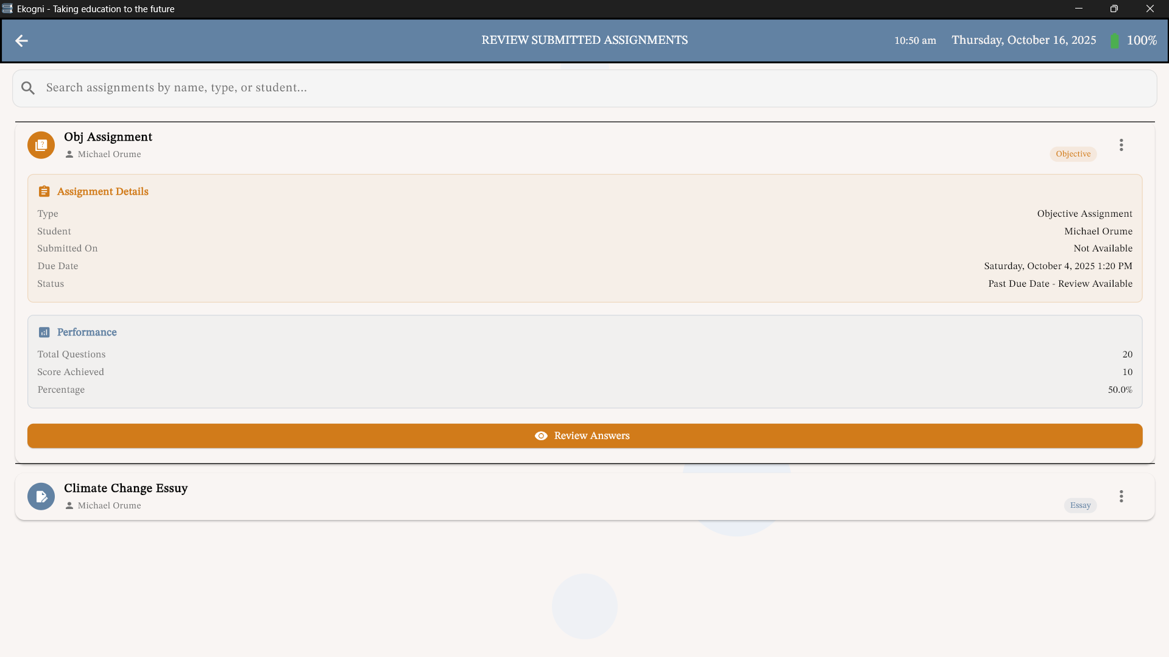Click the pencil icon for Climate Change Essuy
This screenshot has width=1169, height=657.
point(40,496)
